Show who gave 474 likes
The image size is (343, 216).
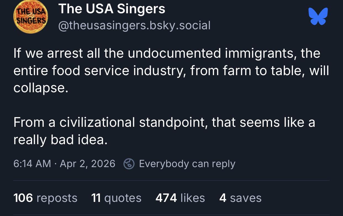(x=180, y=198)
